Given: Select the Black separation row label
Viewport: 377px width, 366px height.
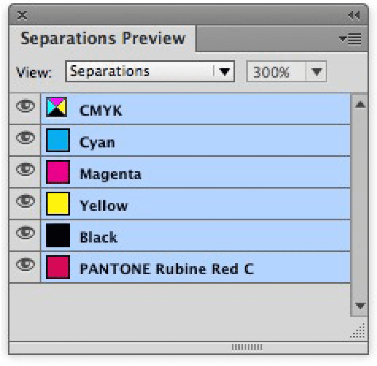Looking at the screenshot, I should [99, 237].
